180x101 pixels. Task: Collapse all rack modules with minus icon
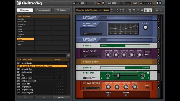pos(161,10)
